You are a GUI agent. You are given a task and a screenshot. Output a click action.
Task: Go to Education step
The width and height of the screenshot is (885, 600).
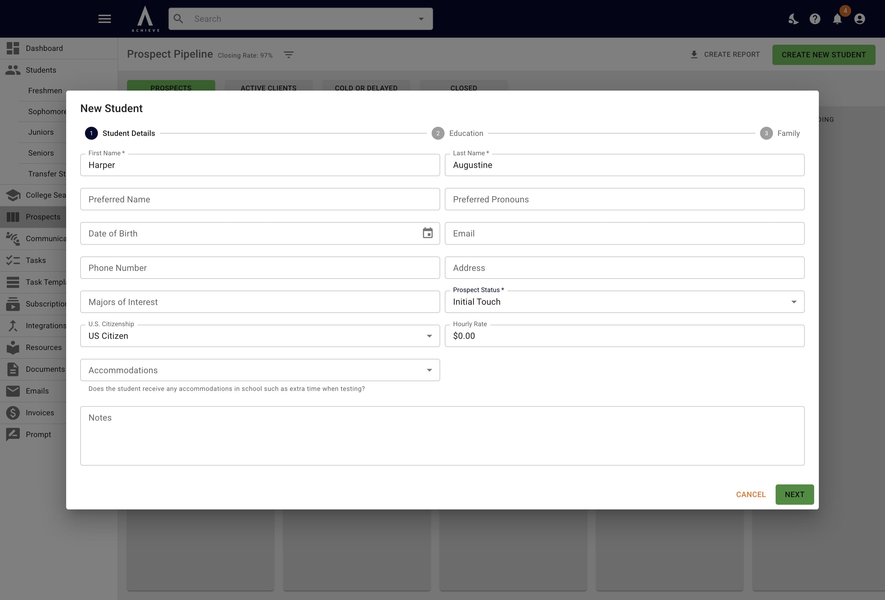[457, 133]
